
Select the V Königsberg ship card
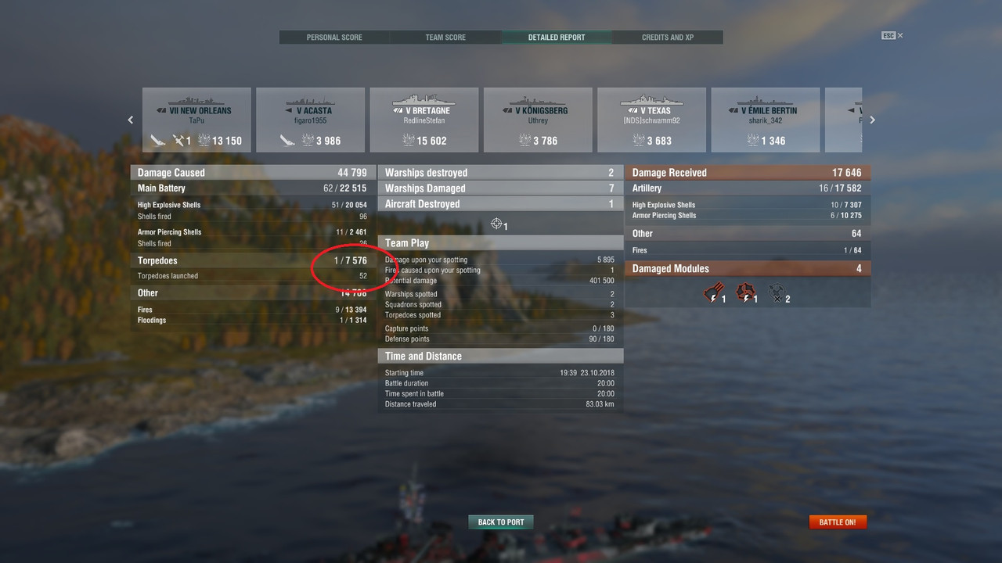(538, 120)
